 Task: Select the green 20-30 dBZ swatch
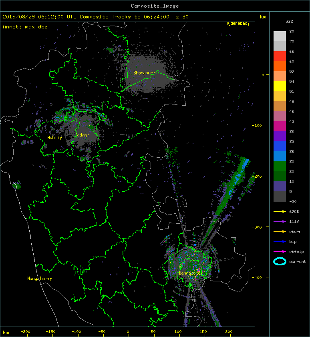tap(280, 166)
